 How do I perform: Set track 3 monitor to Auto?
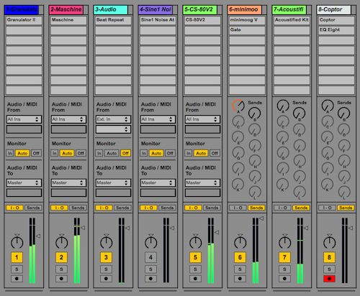click(112, 153)
